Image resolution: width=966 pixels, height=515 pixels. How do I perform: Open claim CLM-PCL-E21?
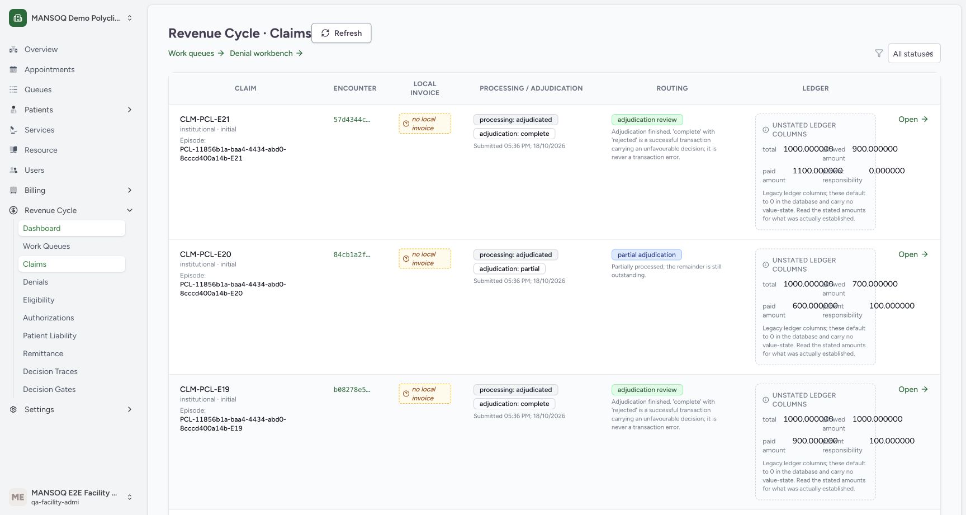(x=913, y=120)
